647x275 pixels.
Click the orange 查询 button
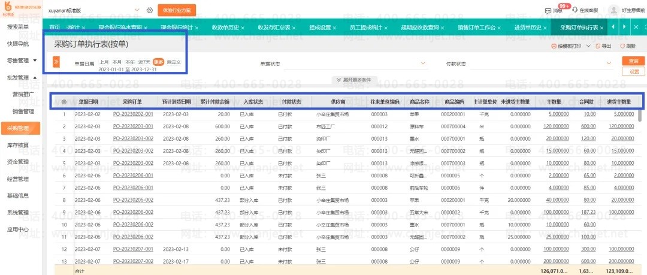click(x=633, y=61)
